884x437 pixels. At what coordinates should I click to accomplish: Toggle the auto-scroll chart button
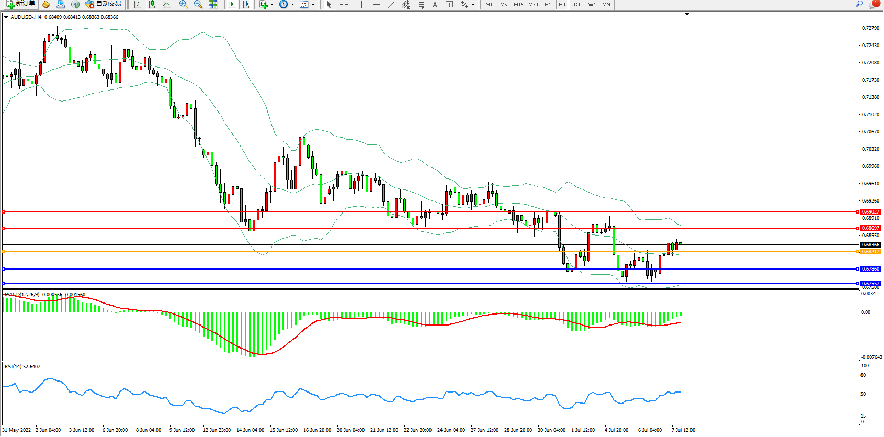231,4
